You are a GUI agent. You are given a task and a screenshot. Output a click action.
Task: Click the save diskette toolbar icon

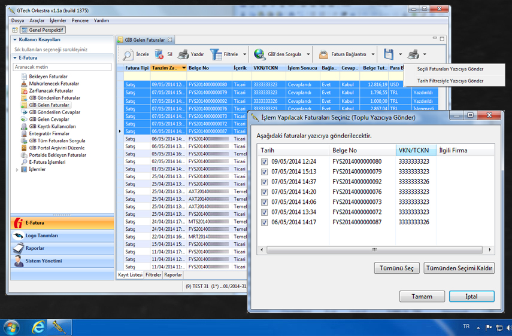(389, 54)
